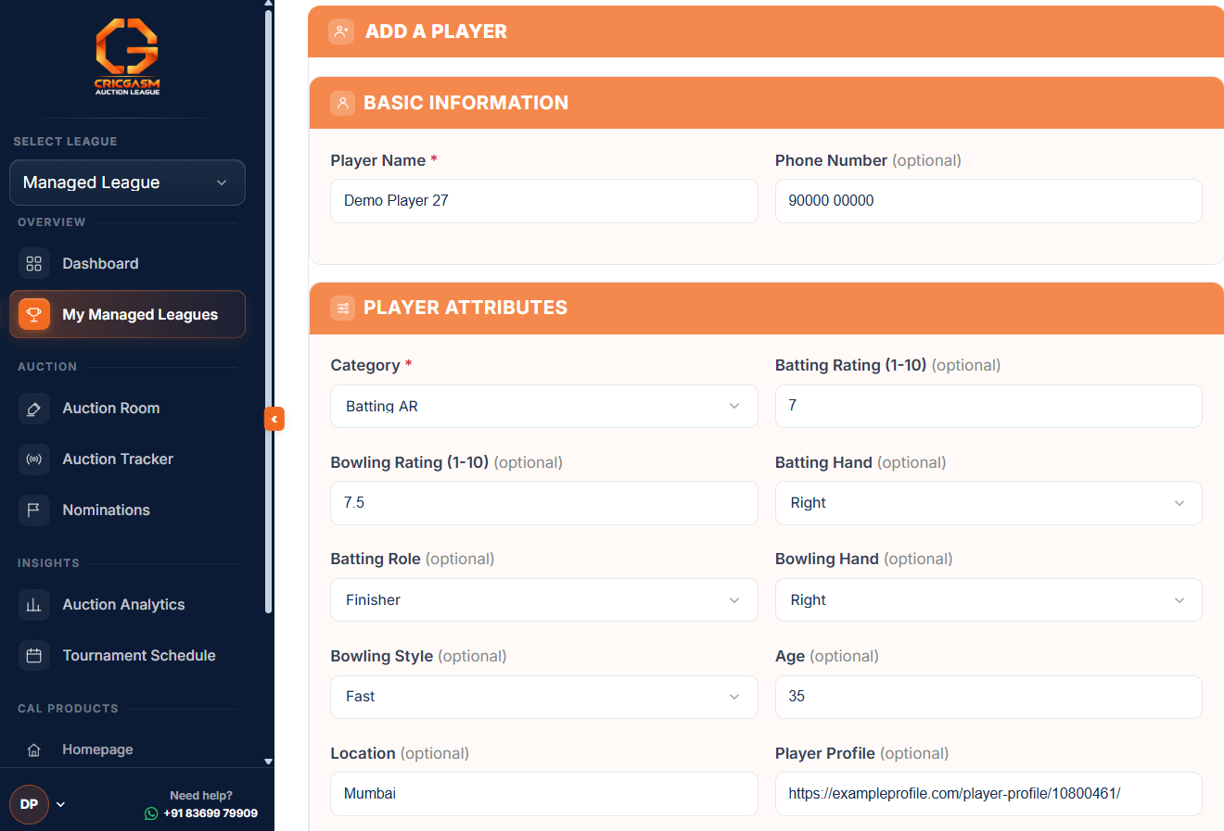
Task: Click the SELECT LEAGUE heading
Action: point(65,142)
